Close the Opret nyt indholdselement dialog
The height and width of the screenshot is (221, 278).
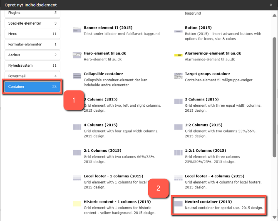click(271, 5)
